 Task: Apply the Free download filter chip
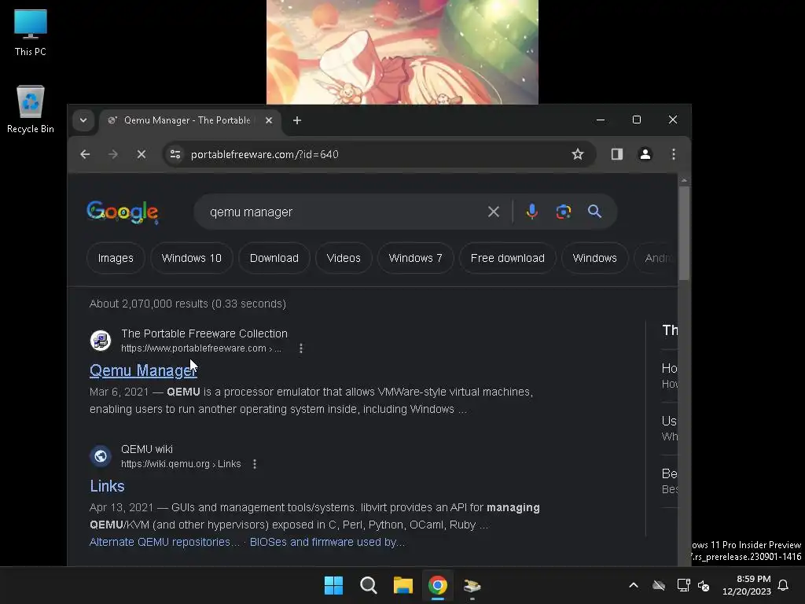pos(508,258)
